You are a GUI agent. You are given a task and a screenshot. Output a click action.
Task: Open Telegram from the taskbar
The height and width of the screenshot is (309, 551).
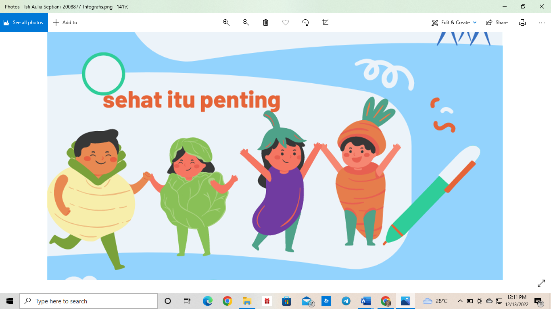pyautogui.click(x=346, y=301)
